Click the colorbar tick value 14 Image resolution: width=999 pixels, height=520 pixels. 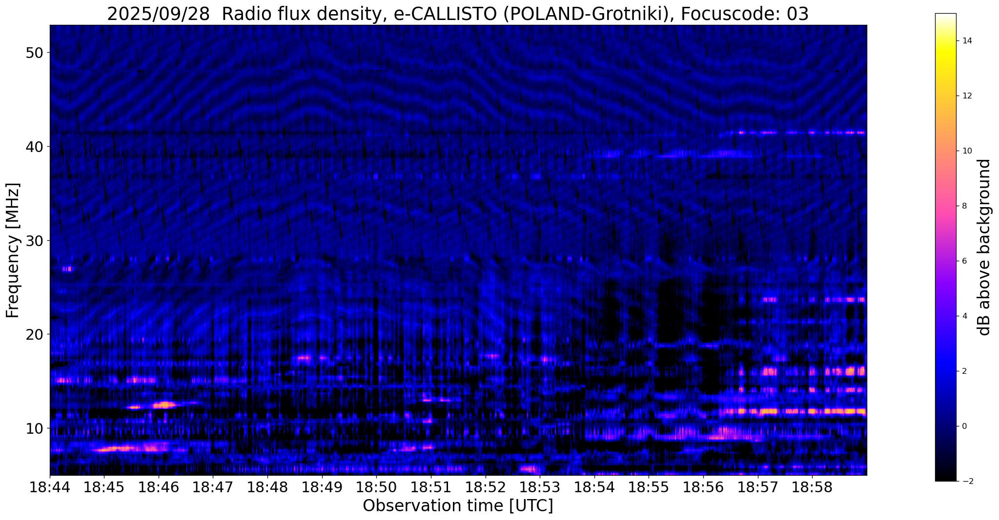coord(967,41)
